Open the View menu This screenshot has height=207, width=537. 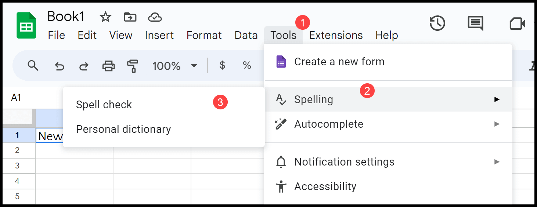121,35
